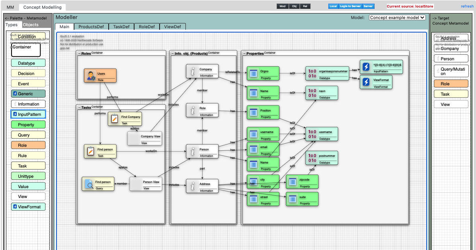Select the Query type in the palette
This screenshot has height=250, width=476.
click(28, 135)
